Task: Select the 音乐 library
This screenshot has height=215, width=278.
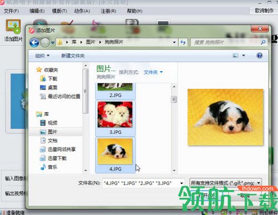Action: pyautogui.click(x=49, y=167)
